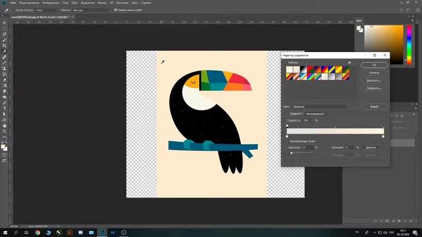Open presets gear menu in Gradient Editor

coord(349,63)
